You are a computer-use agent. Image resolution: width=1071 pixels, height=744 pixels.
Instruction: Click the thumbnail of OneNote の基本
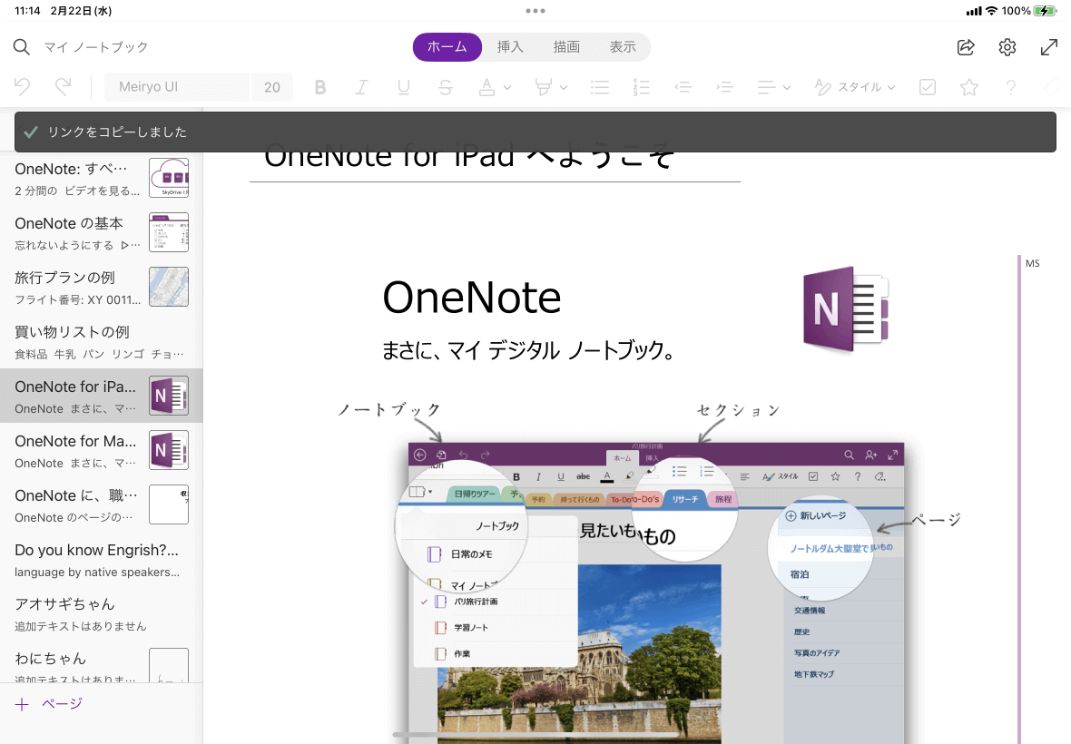coord(169,232)
